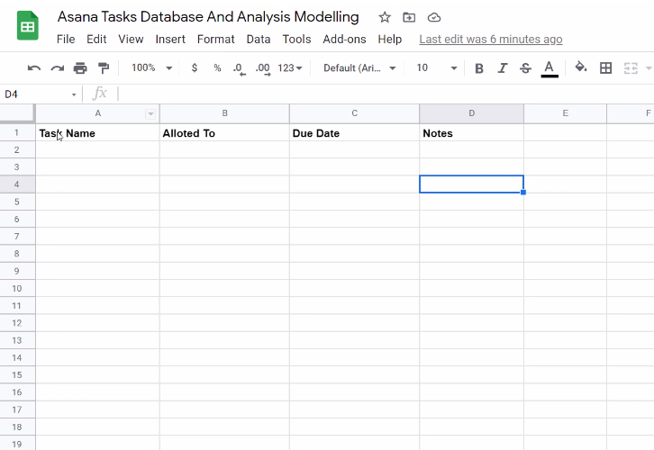Open the Tools menu
This screenshot has height=450, width=654.
click(296, 40)
